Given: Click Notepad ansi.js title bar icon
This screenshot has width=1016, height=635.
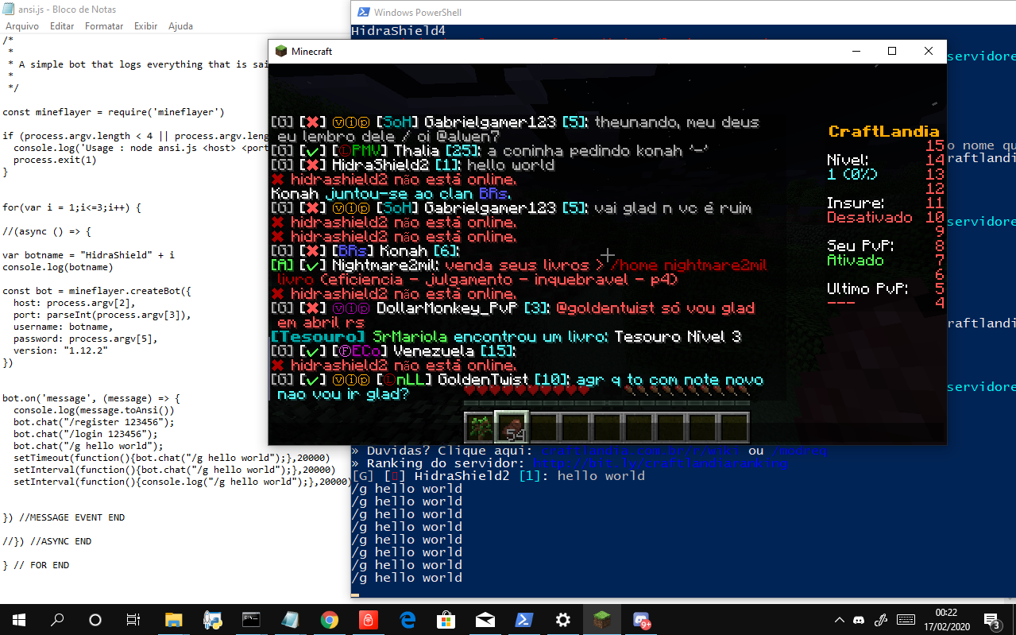Looking at the screenshot, I should [9, 10].
